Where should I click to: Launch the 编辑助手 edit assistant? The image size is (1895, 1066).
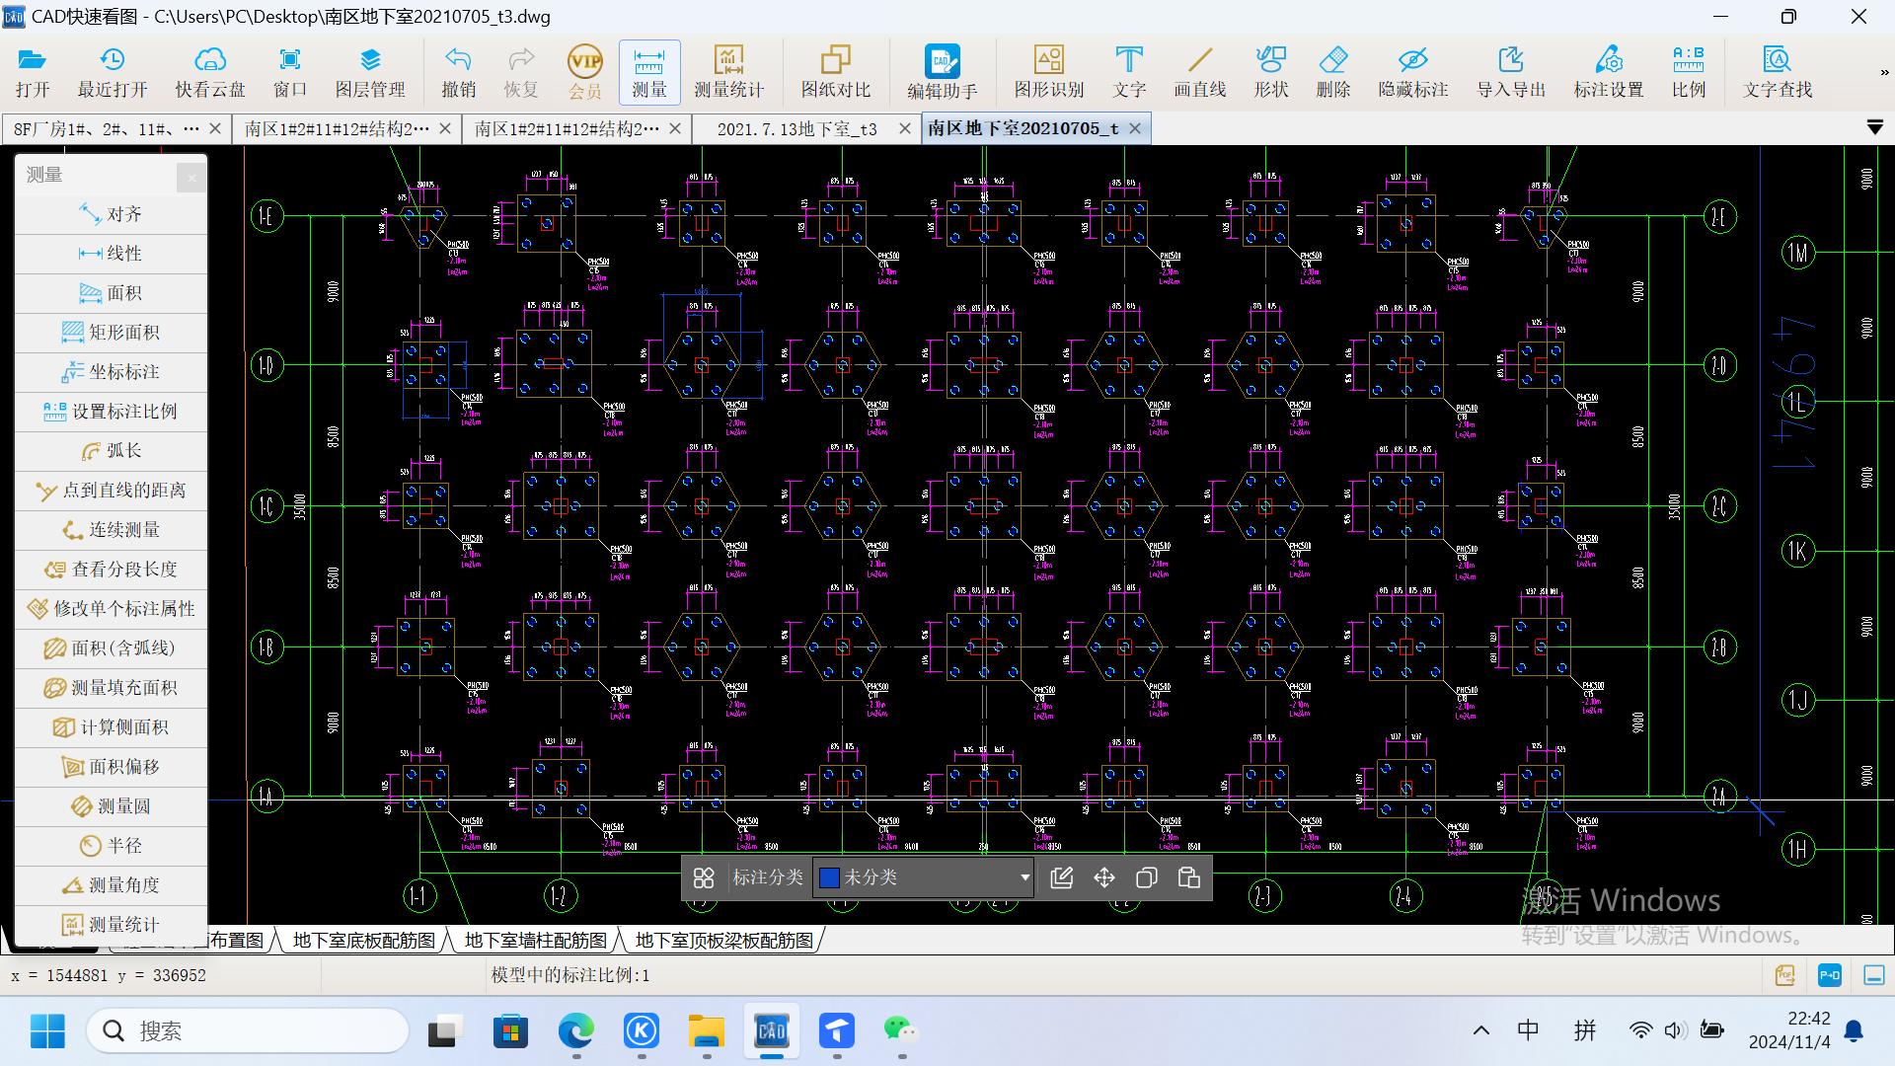943,72
